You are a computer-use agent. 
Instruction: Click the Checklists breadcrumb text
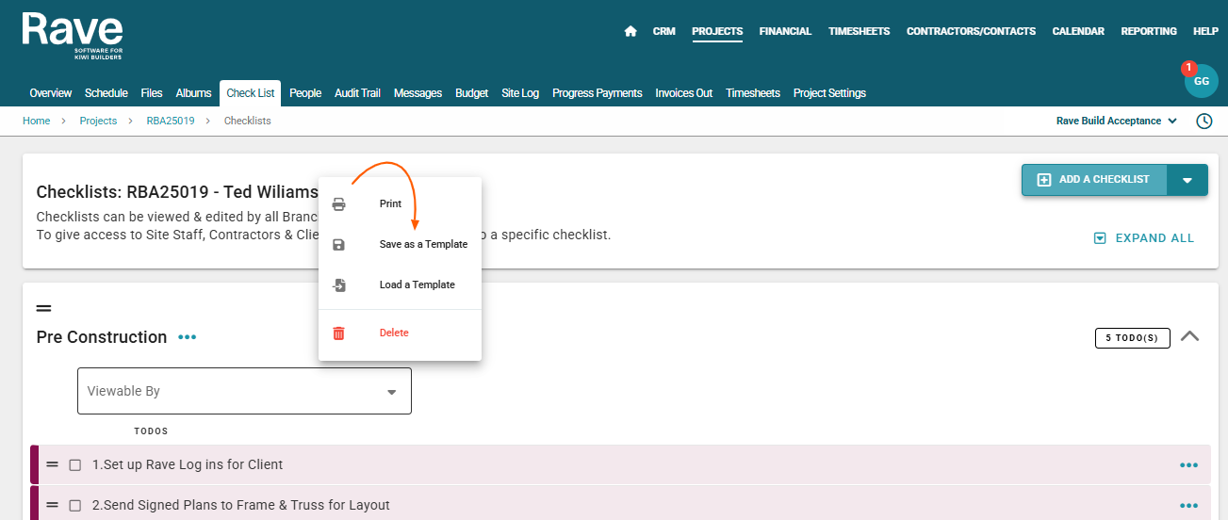(248, 121)
